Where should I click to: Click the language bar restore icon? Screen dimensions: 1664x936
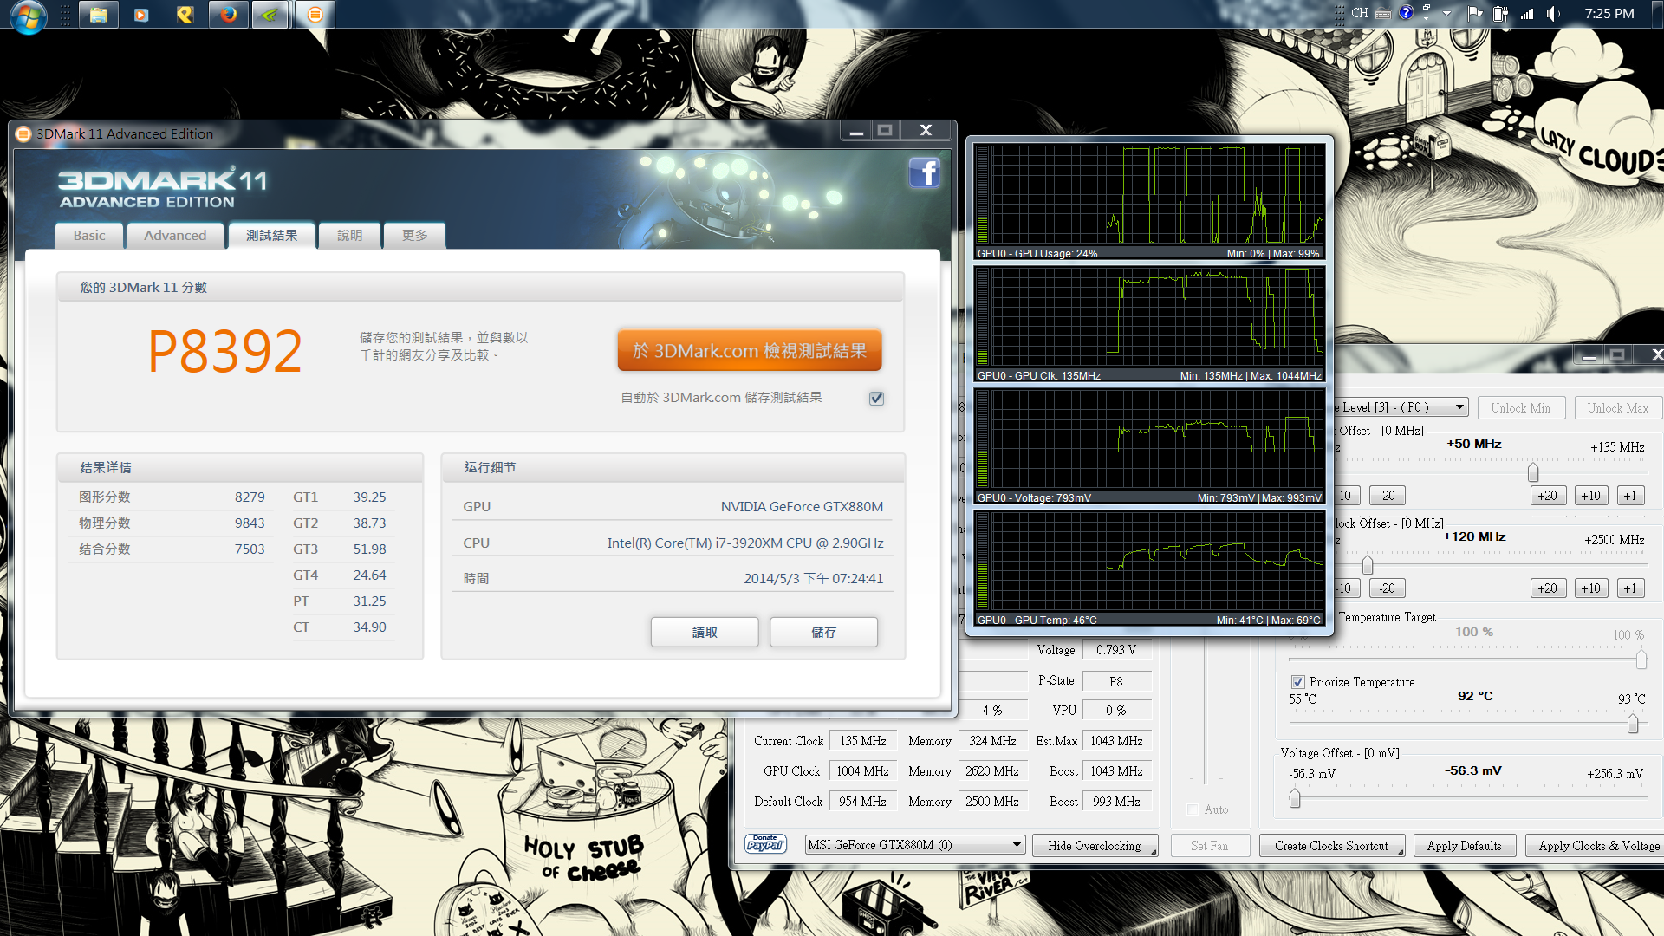1426,8
